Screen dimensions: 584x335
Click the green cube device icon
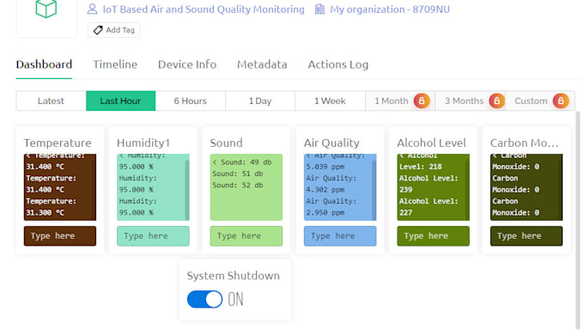pyautogui.click(x=46, y=9)
